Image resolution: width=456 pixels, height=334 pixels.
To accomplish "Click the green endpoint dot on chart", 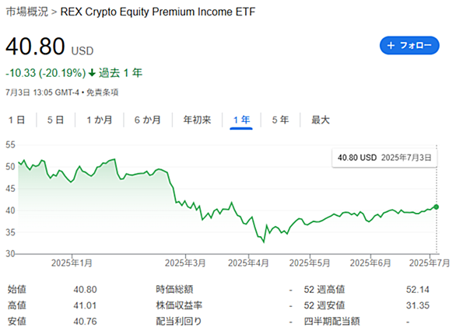I will tap(436, 207).
